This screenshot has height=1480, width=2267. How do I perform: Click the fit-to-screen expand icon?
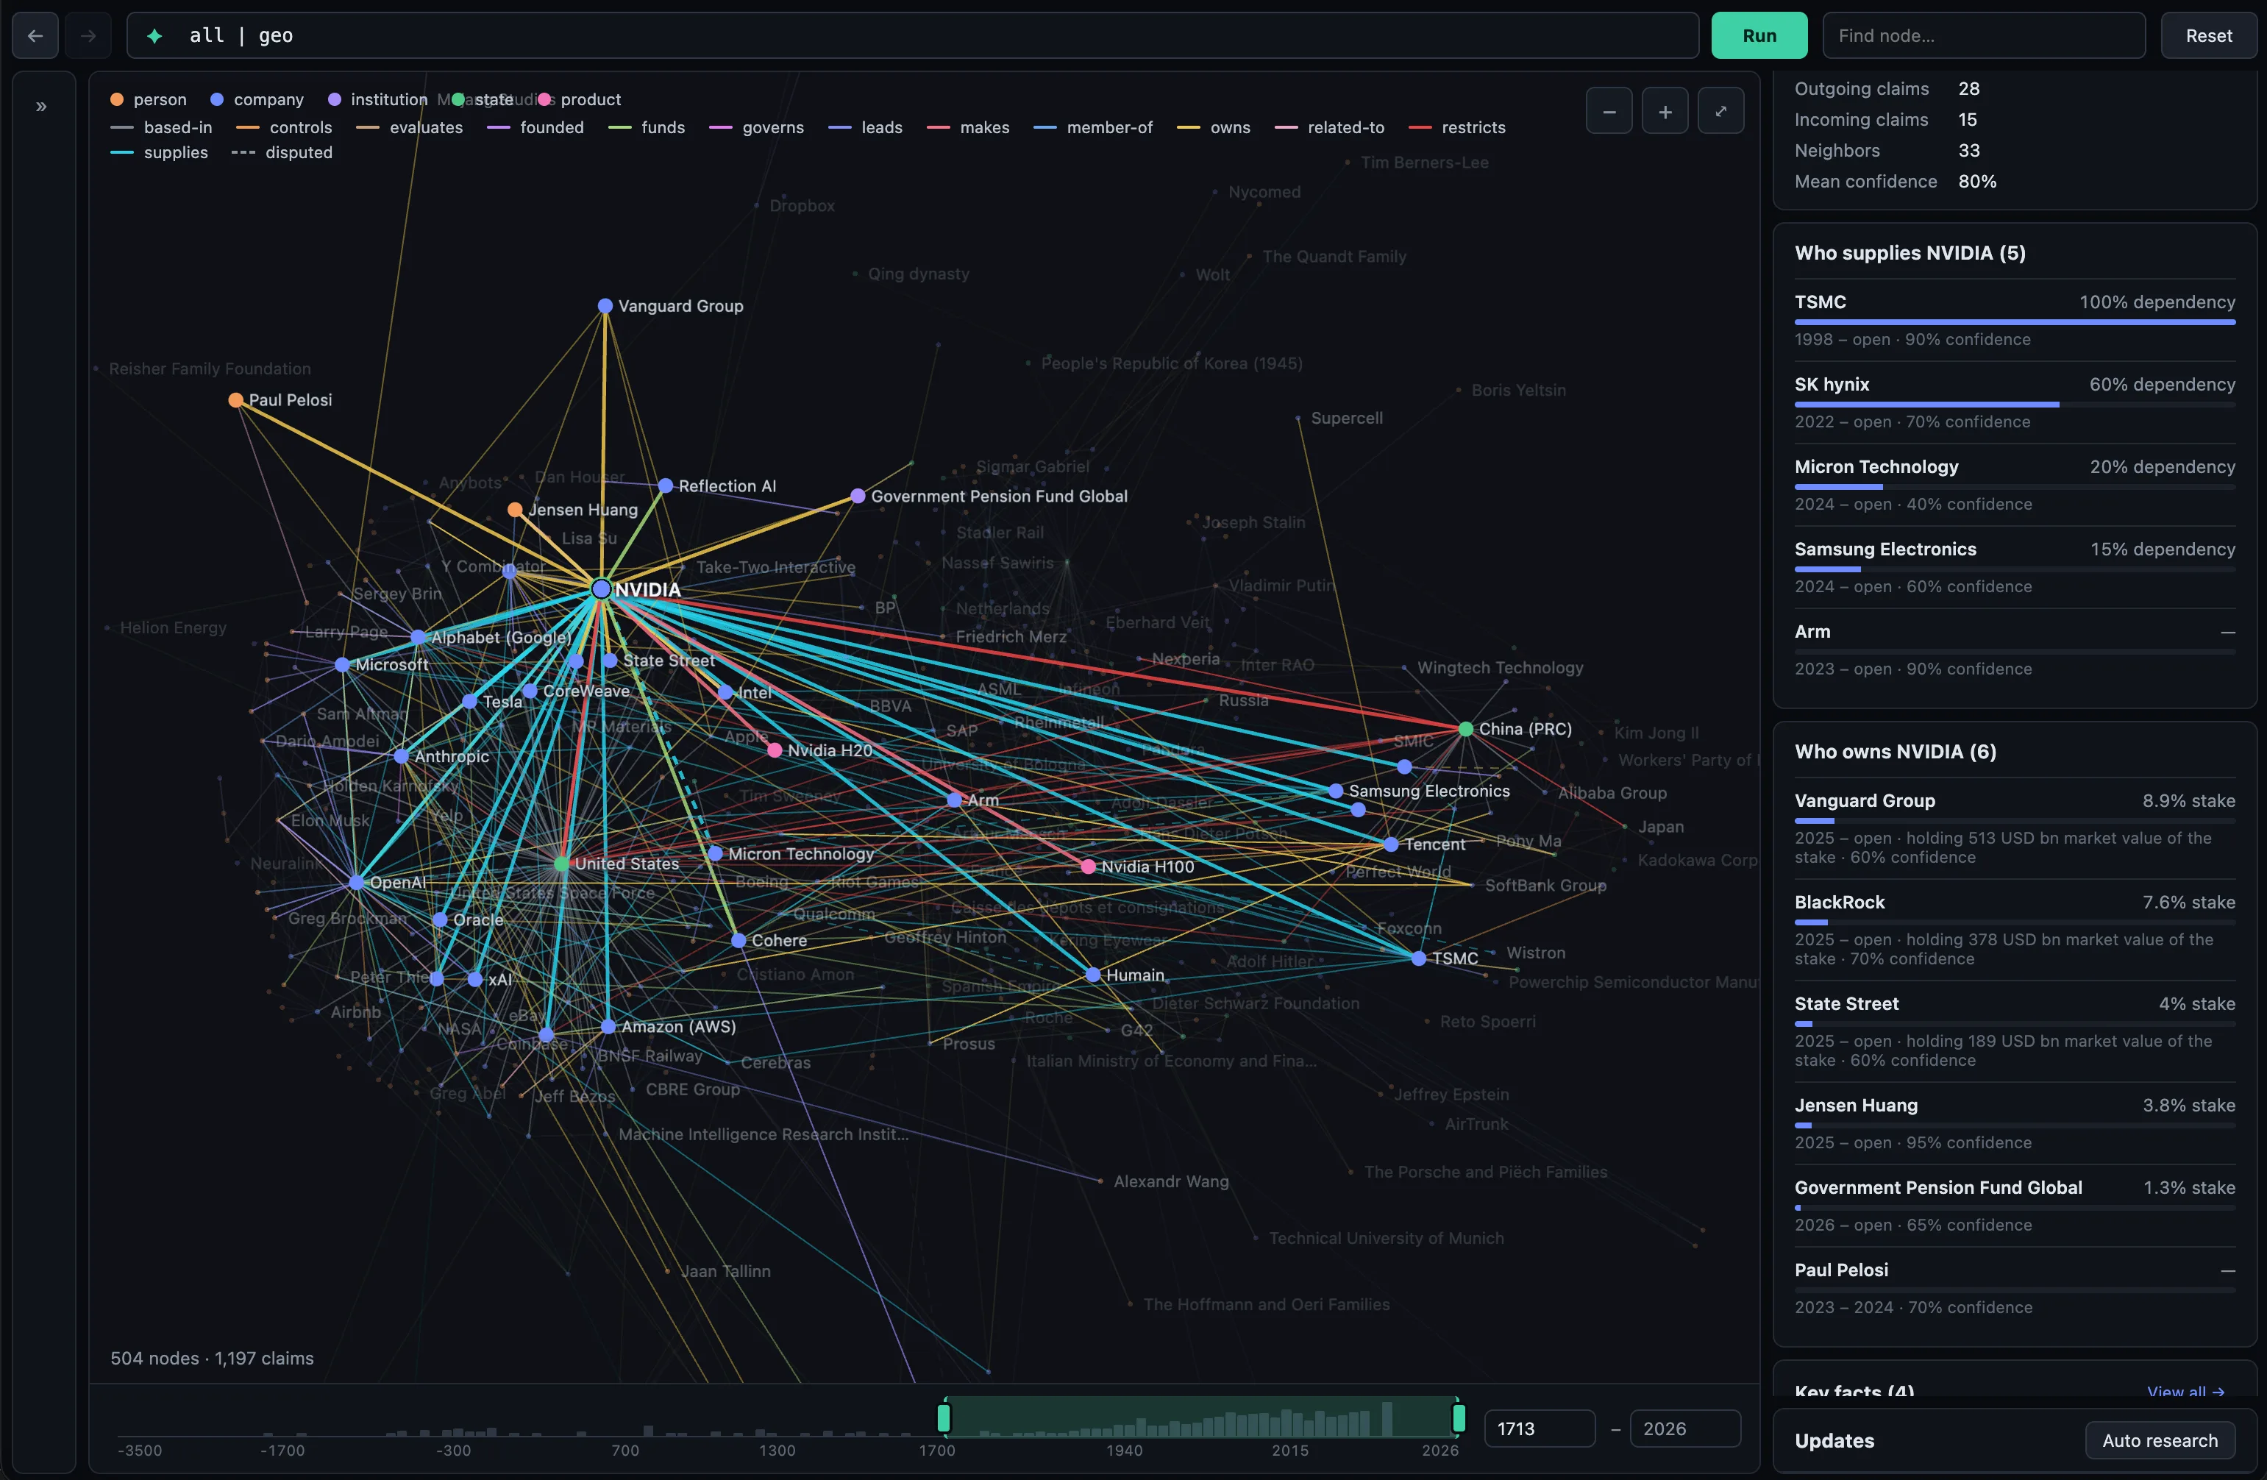[x=1721, y=111]
